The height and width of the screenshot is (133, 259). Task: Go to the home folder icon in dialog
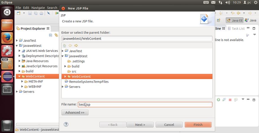point(65,45)
